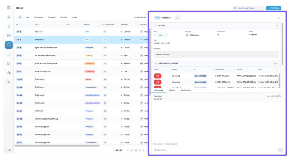Collapse the Associated Clusters section chevron
290x159 pixels.
(277, 63)
